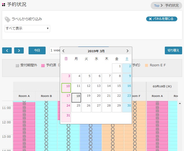
Task: Click the label tag icon
Action: click(7, 19)
